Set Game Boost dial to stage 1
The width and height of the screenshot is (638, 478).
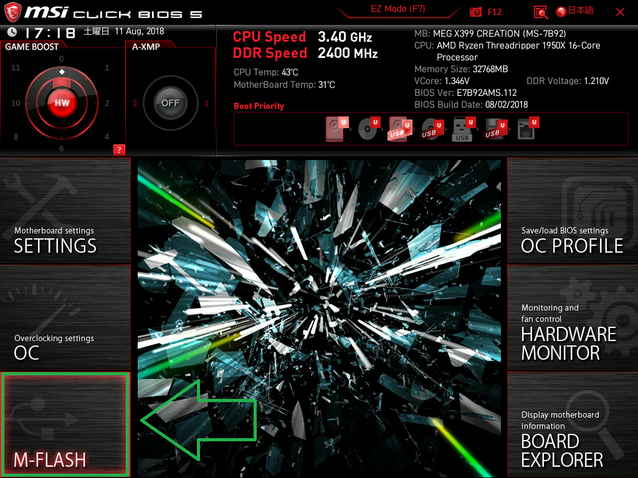[107, 67]
